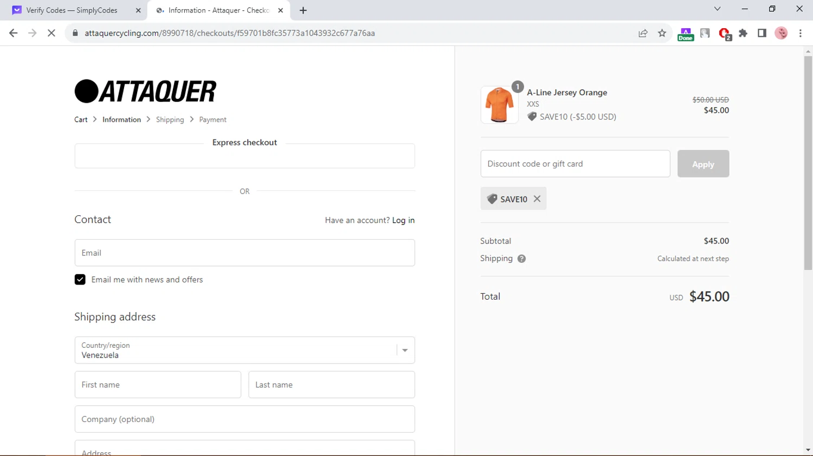Click the Calculated at next step text
Image resolution: width=813 pixels, height=456 pixels.
click(x=693, y=259)
